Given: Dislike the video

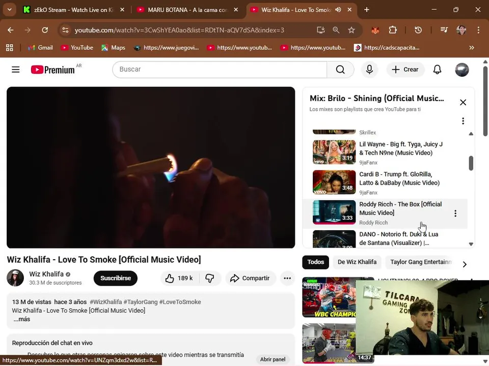Looking at the screenshot, I should 209,278.
